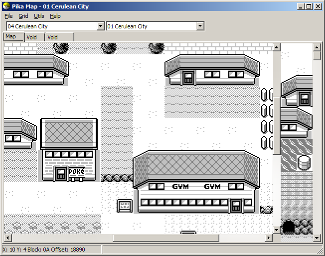The image size is (325, 256).
Task: Click block palette scroll up arrow
Action: pos(317,47)
